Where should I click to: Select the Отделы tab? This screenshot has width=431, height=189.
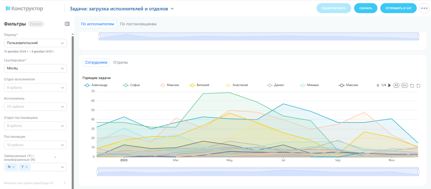point(120,62)
